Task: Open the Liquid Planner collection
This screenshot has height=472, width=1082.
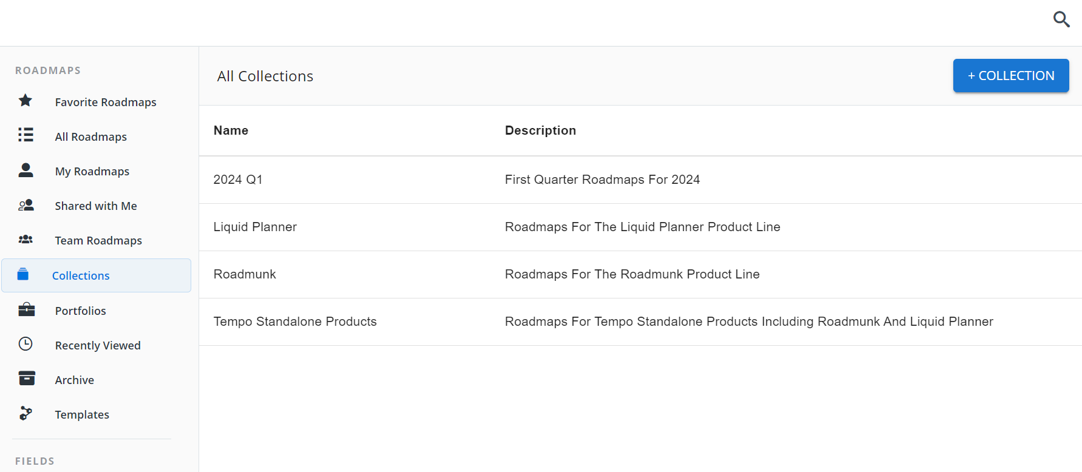Action: point(255,227)
